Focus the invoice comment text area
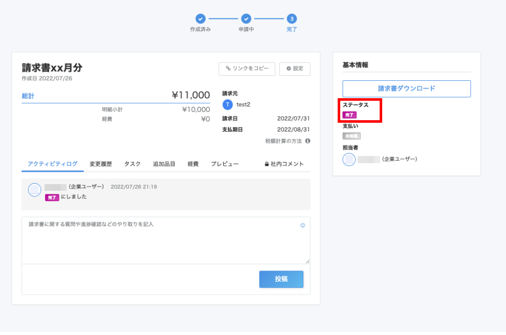The width and height of the screenshot is (506, 335). 166,240
